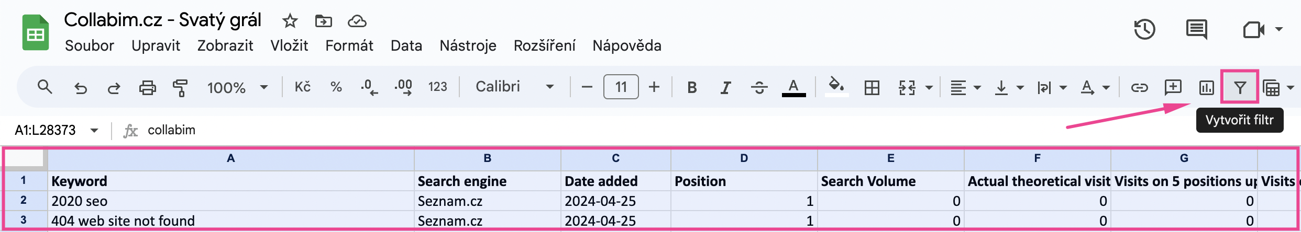
Task: Click the Kč currency format button
Action: pos(302,87)
